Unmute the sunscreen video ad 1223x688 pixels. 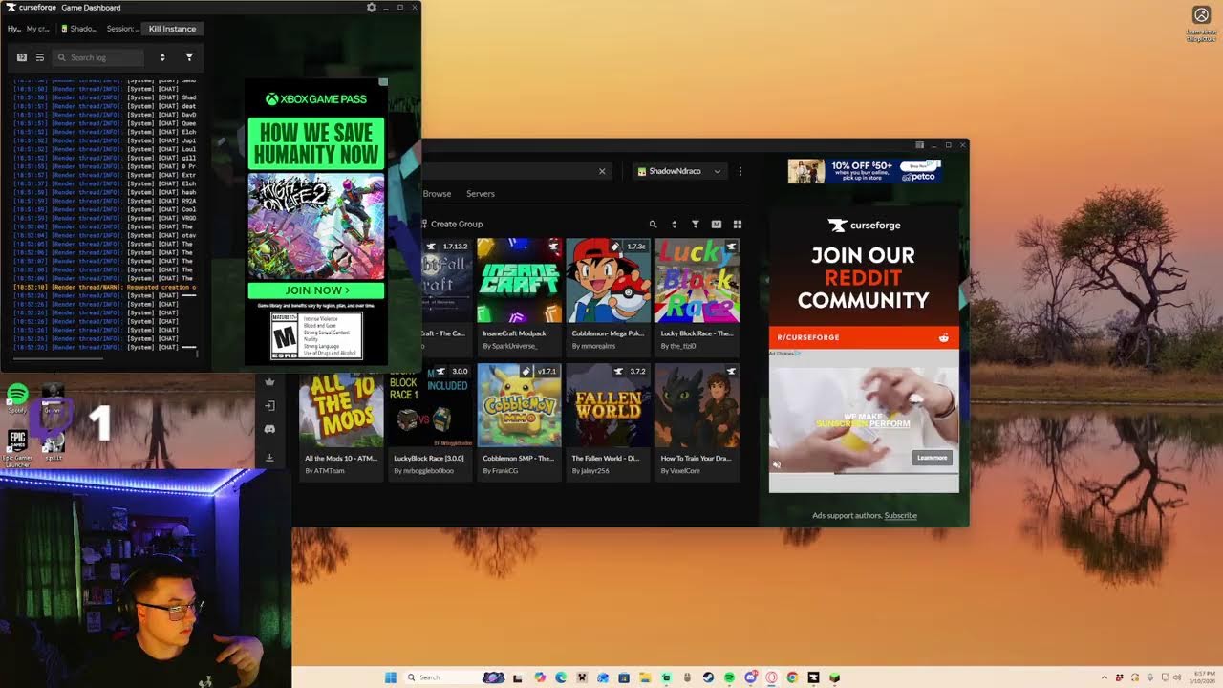point(777,465)
